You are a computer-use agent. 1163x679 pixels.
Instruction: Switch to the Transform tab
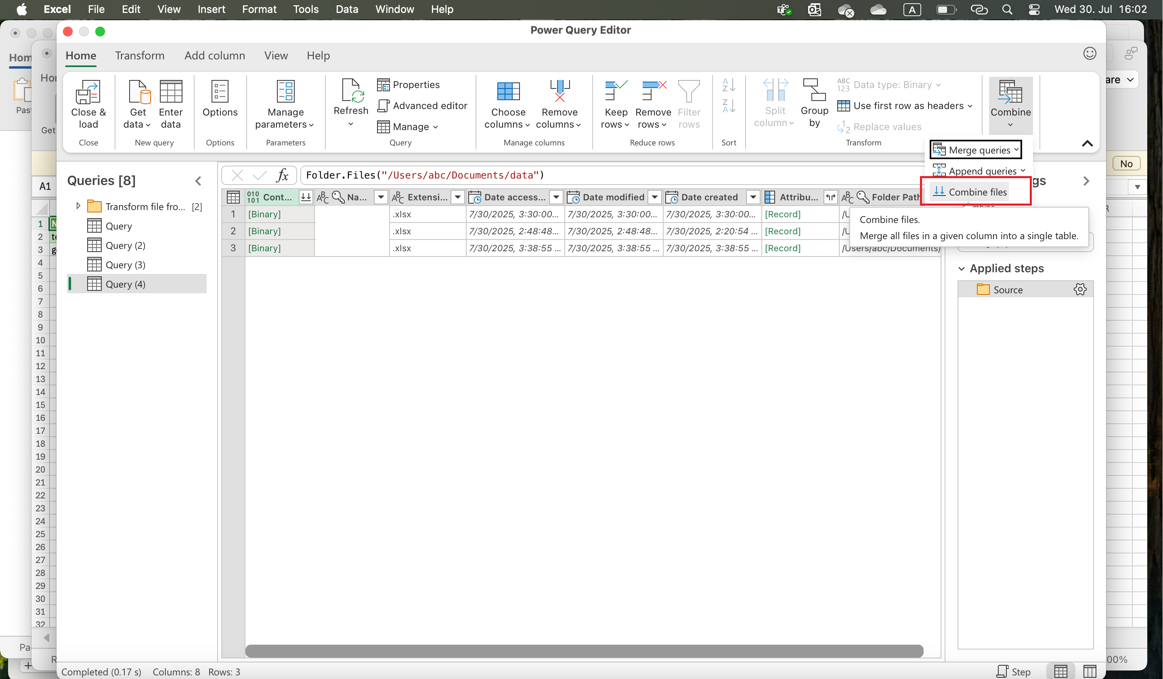coord(140,55)
